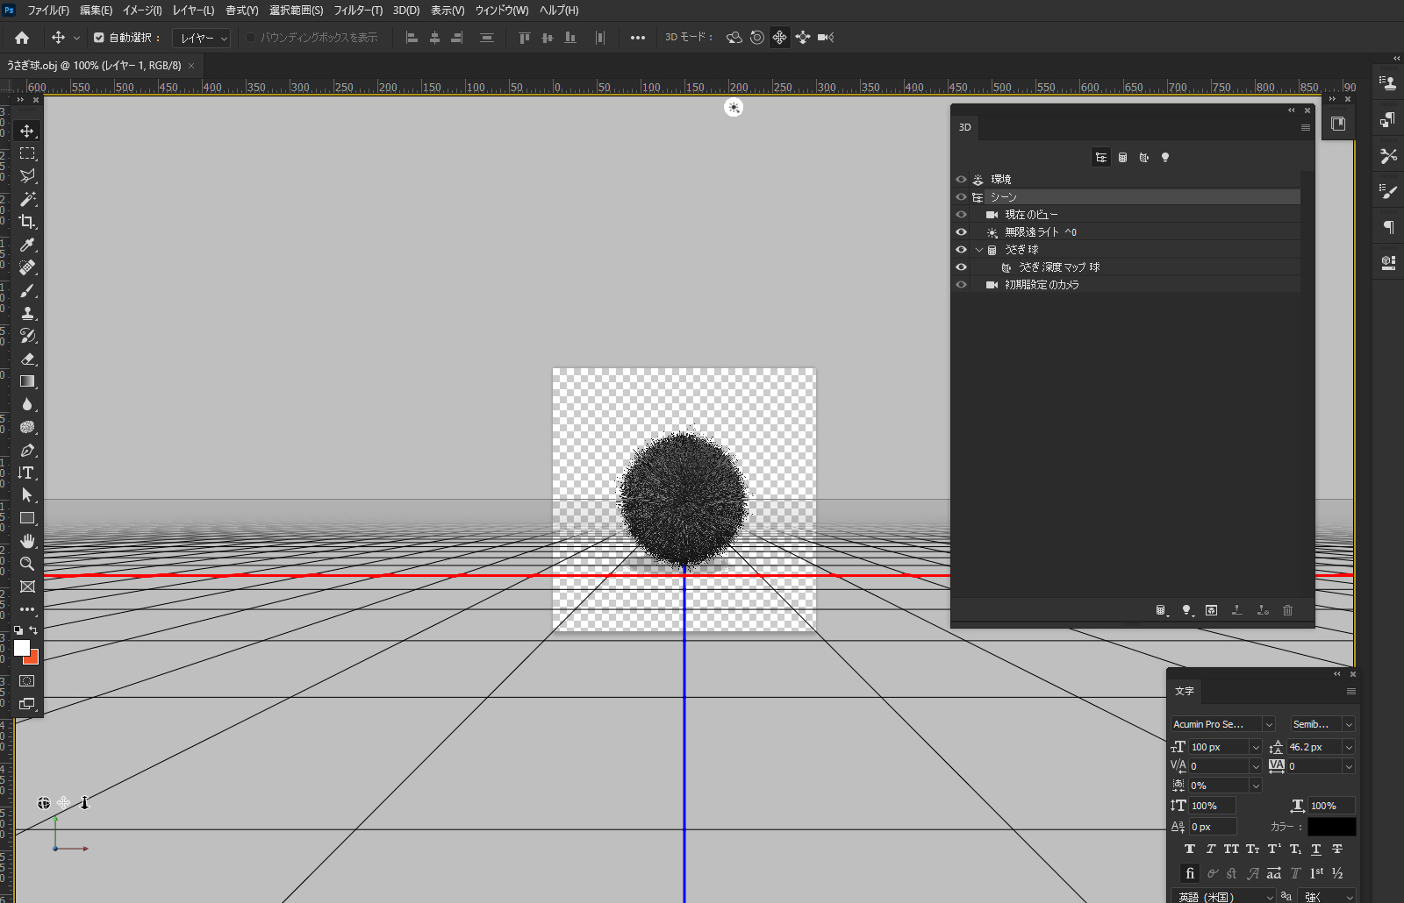Open the フィルター menu
1404x903 pixels.
coord(357,11)
